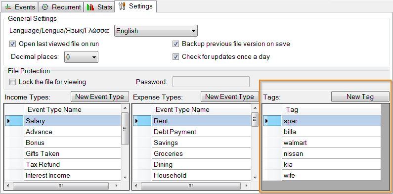Click the Stats bar chart icon

tap(90, 7)
